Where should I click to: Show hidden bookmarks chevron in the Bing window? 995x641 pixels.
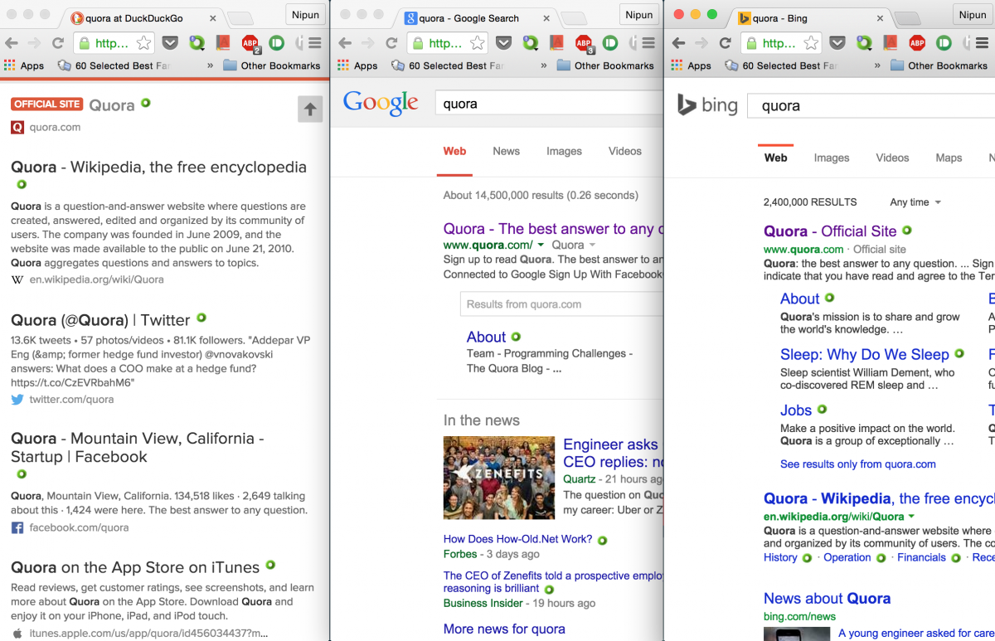pyautogui.click(x=877, y=66)
